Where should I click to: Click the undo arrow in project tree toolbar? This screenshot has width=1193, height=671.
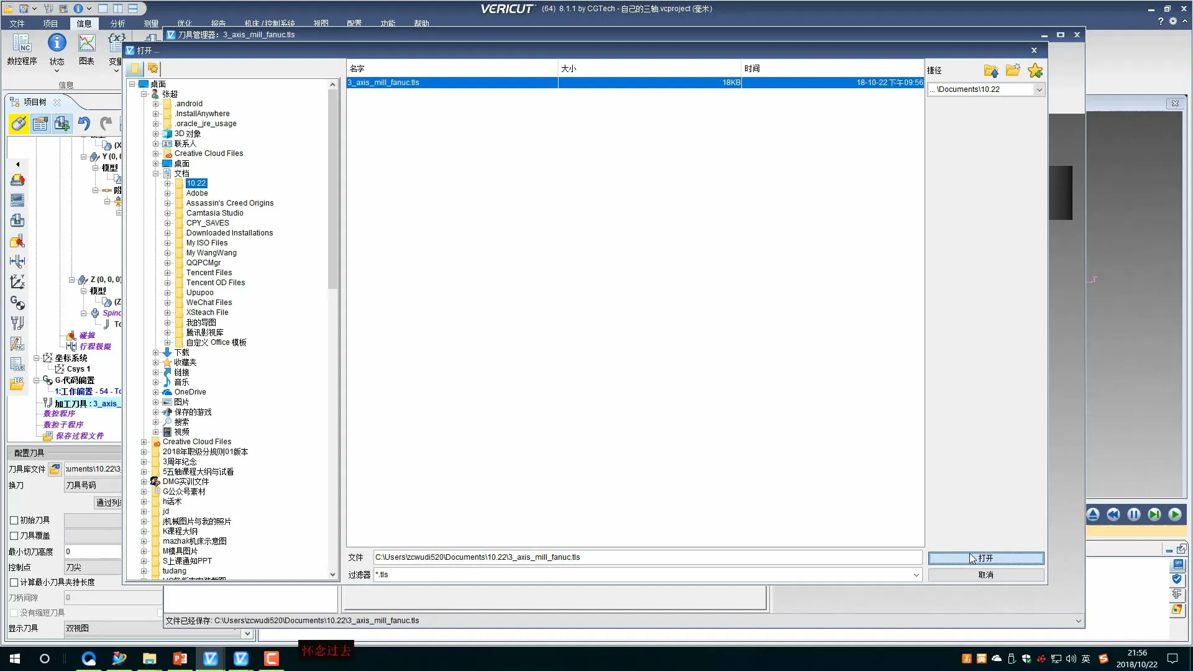(x=84, y=124)
